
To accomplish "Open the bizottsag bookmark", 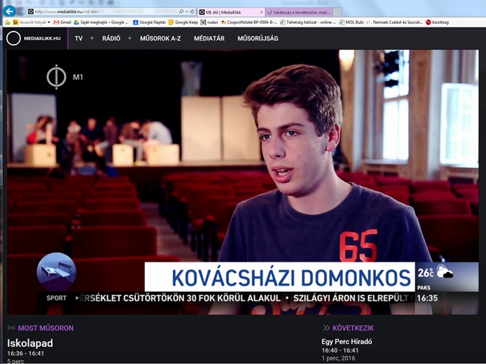I will pyautogui.click(x=437, y=22).
